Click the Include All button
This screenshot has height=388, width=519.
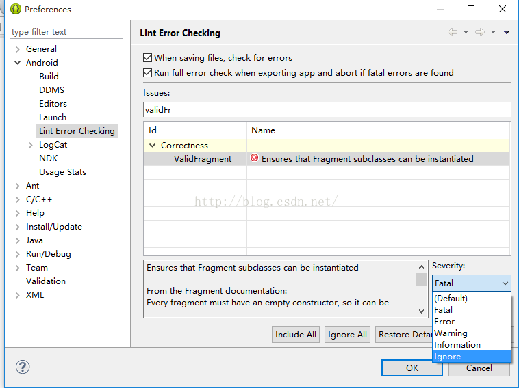coord(296,335)
